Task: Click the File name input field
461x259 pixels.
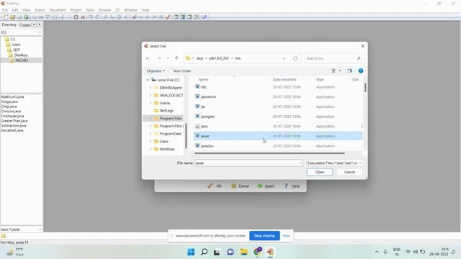Action: coord(249,163)
